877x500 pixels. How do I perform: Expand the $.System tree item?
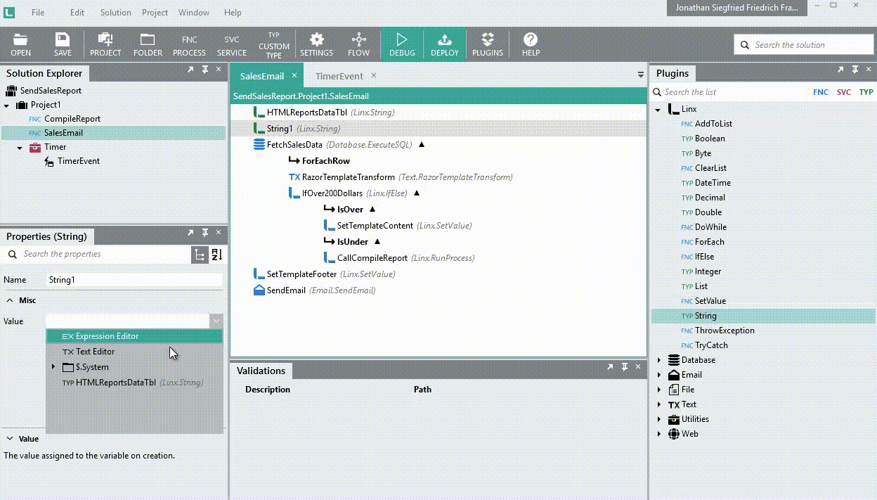click(x=53, y=367)
